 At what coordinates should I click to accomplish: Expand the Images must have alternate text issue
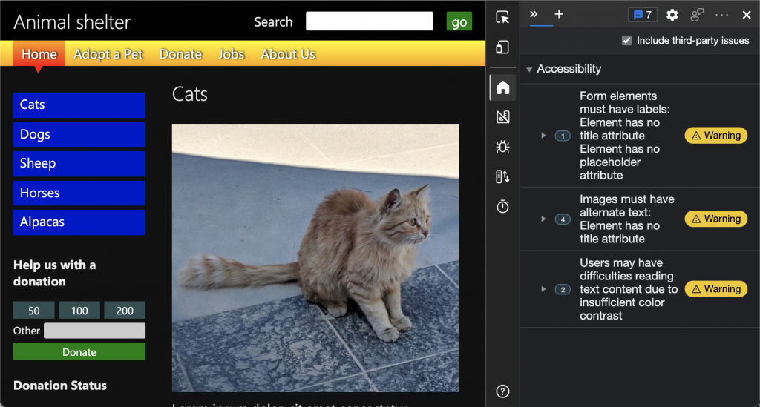[x=543, y=219]
